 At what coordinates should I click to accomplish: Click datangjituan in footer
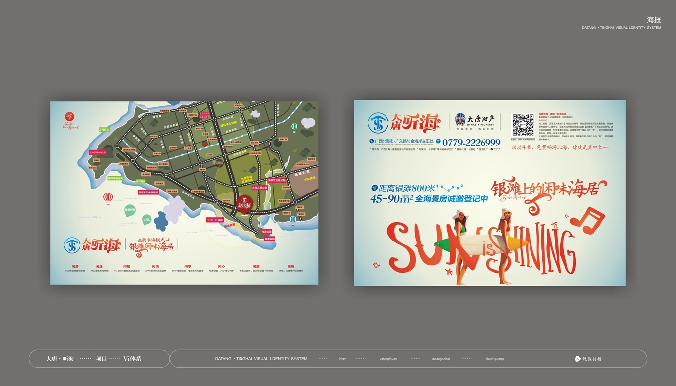[388, 359]
